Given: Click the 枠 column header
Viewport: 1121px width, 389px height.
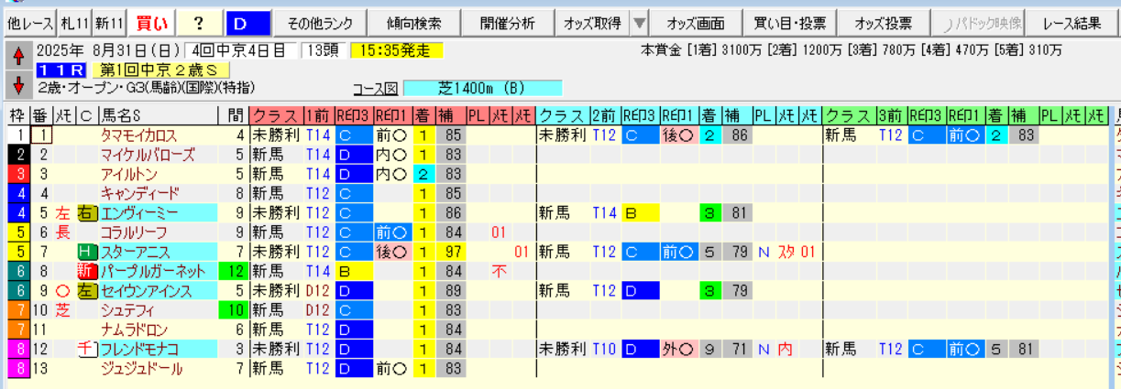Looking at the screenshot, I should coord(17,115).
